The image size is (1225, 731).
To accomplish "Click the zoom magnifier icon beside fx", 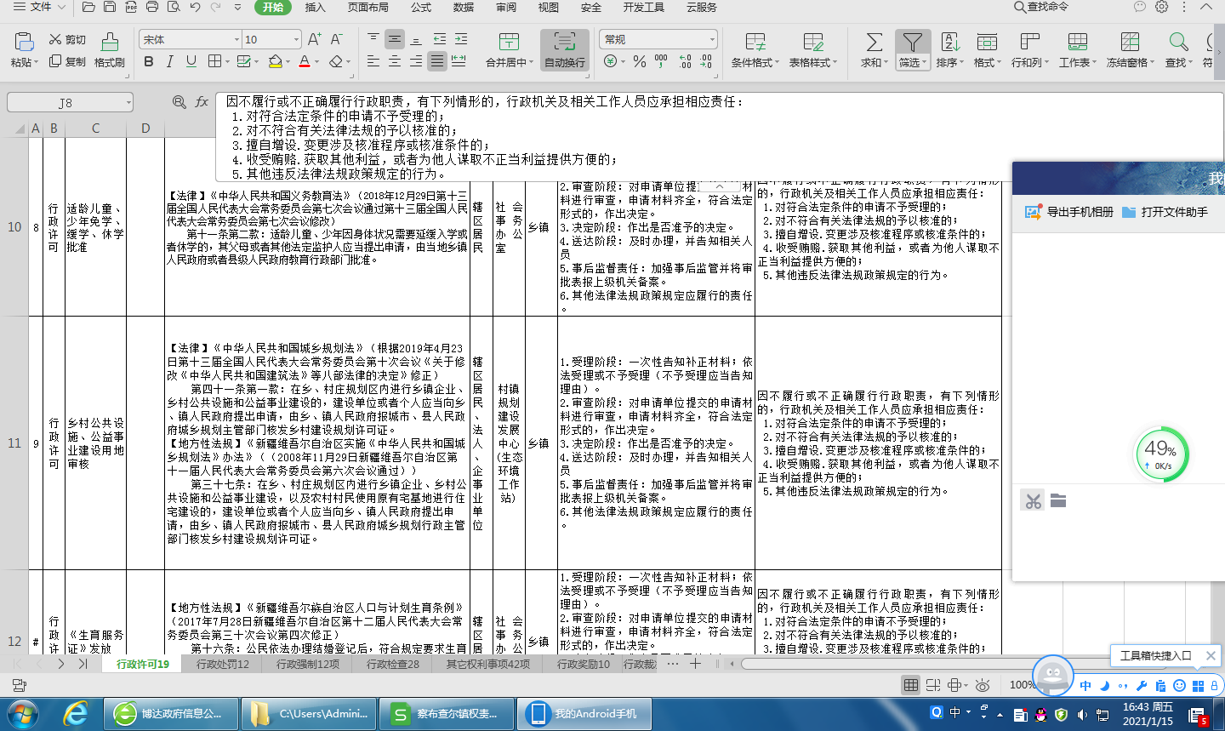I will [179, 102].
